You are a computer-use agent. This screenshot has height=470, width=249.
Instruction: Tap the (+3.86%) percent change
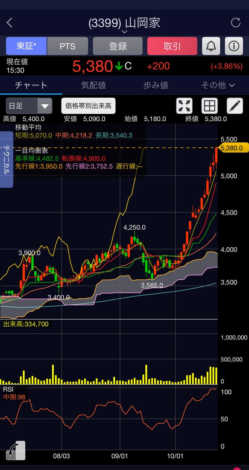pyautogui.click(x=227, y=66)
